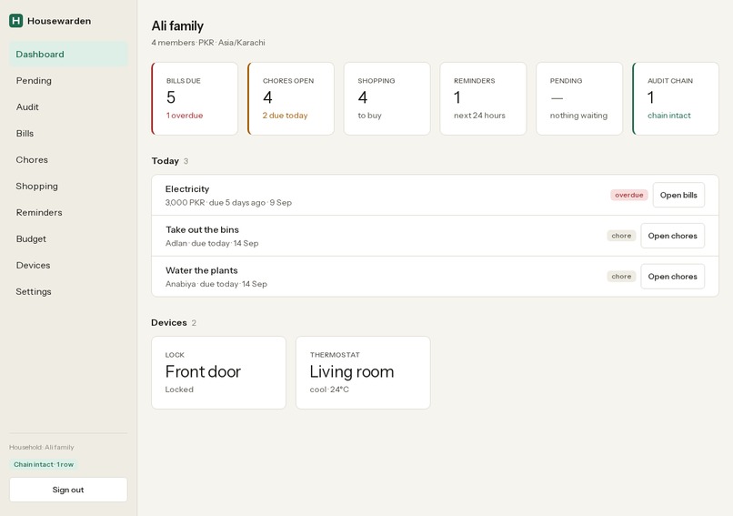733x516 pixels.
Task: Click the 'Chain intact · 1 row' badge
Action: coord(44,464)
